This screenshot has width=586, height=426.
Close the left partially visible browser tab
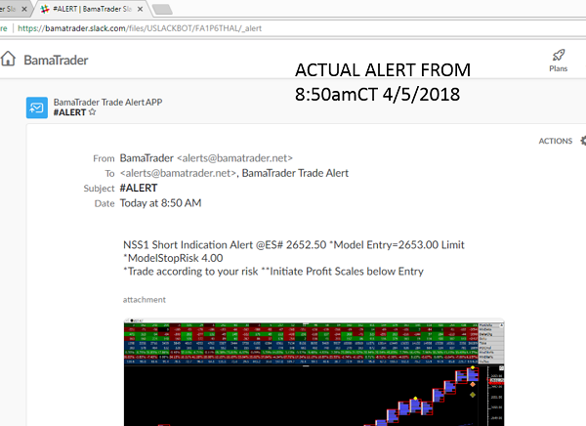pos(24,9)
